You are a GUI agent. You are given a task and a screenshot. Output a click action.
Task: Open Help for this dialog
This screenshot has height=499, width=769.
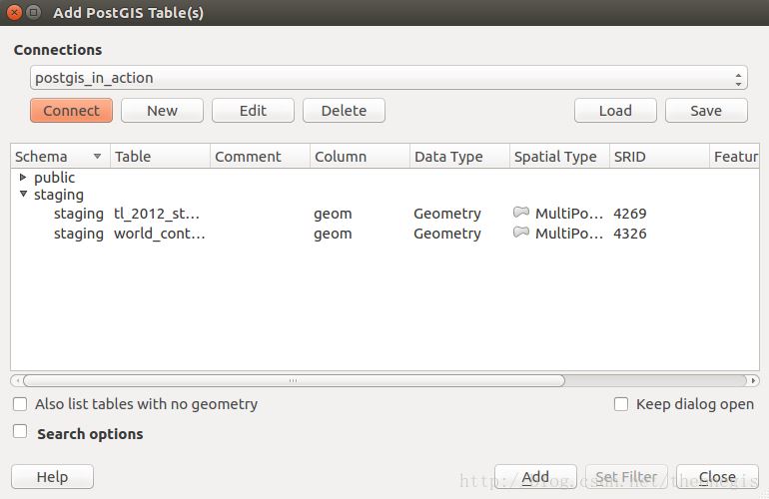tap(52, 476)
